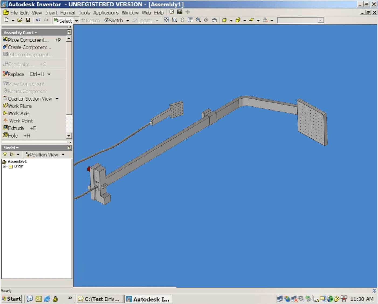
Task: Select the Work Axis tool
Action: (18, 113)
